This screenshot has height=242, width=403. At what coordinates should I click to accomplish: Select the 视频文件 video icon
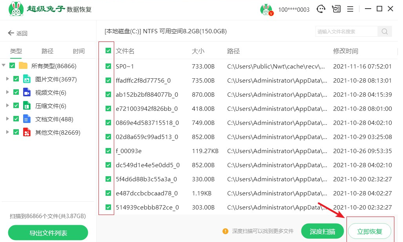[x=27, y=92]
